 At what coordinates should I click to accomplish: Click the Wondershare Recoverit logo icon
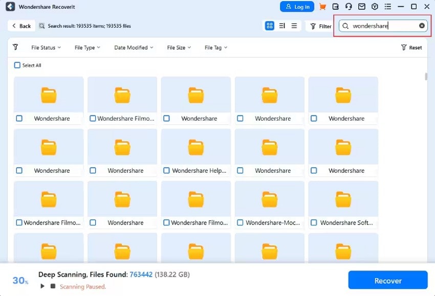[x=10, y=7]
